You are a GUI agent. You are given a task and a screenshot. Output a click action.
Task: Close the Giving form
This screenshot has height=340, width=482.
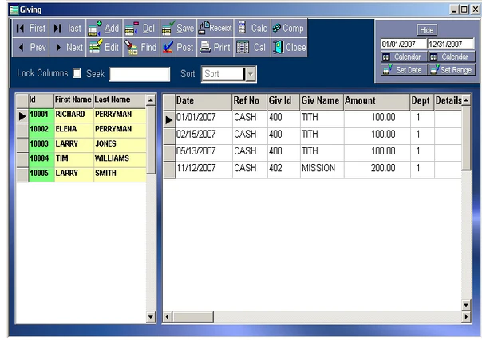[289, 47]
